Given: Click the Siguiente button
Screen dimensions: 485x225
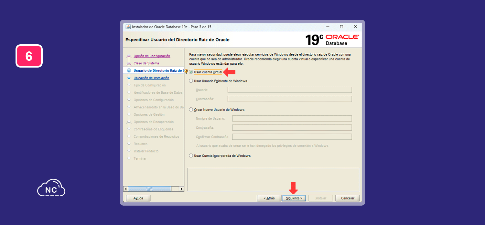Looking at the screenshot, I should coord(294,198).
